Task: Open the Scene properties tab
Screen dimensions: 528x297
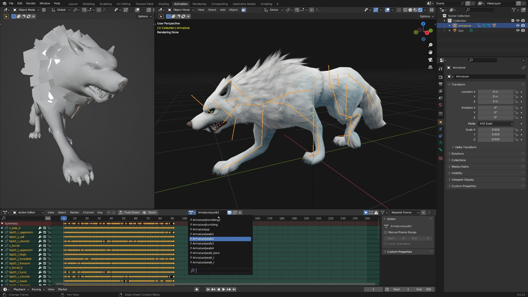Action: click(441, 98)
